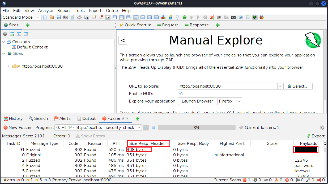Open the Tools menu
This screenshot has width=328, height=184.
click(80, 11)
